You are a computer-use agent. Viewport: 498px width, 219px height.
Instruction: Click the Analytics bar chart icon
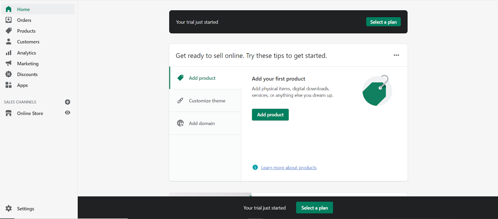(9, 53)
